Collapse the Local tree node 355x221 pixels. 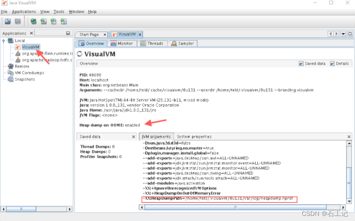click(3, 41)
